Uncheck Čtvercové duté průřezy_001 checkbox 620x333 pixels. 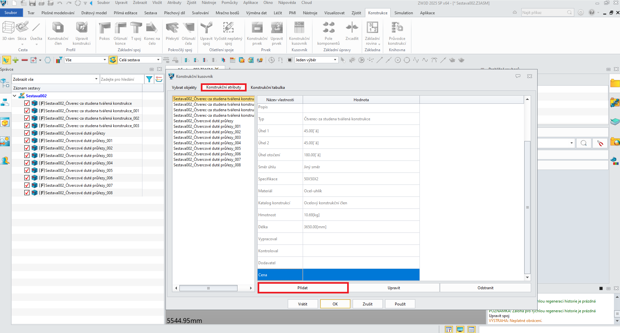coord(27,141)
